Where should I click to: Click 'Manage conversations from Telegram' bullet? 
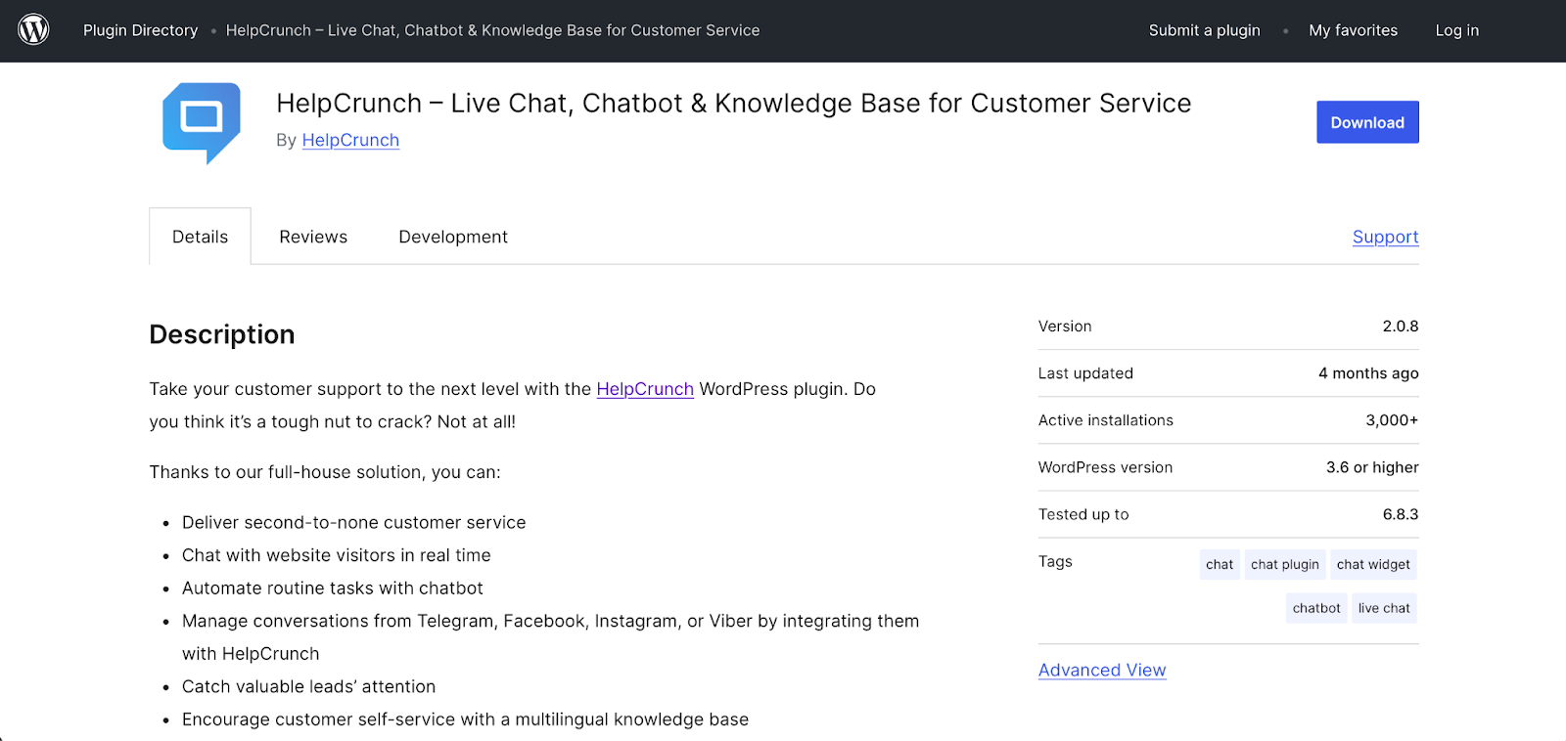point(551,637)
